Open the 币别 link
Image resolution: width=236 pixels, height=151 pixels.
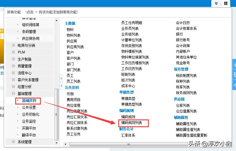tap(70, 94)
